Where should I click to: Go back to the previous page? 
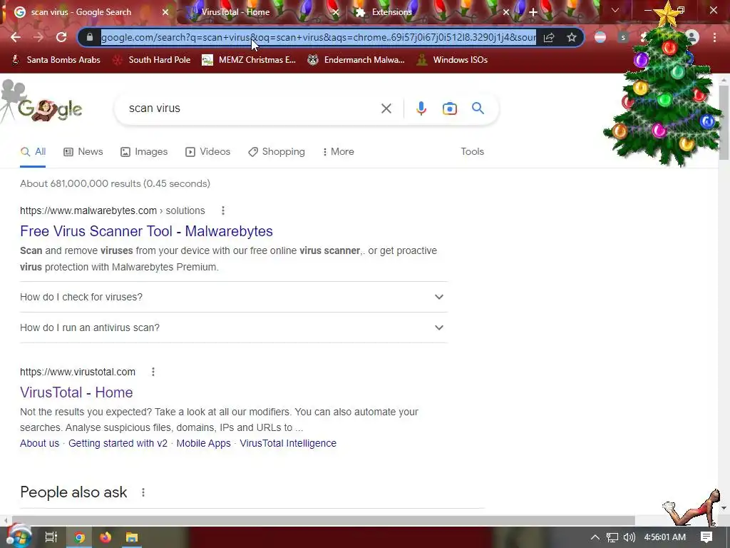16,37
